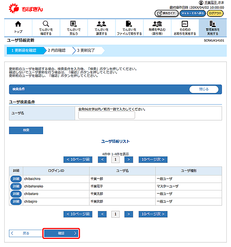
Task: Open でんさいをファイルで取引する menu icon
Action: point(129,27)
